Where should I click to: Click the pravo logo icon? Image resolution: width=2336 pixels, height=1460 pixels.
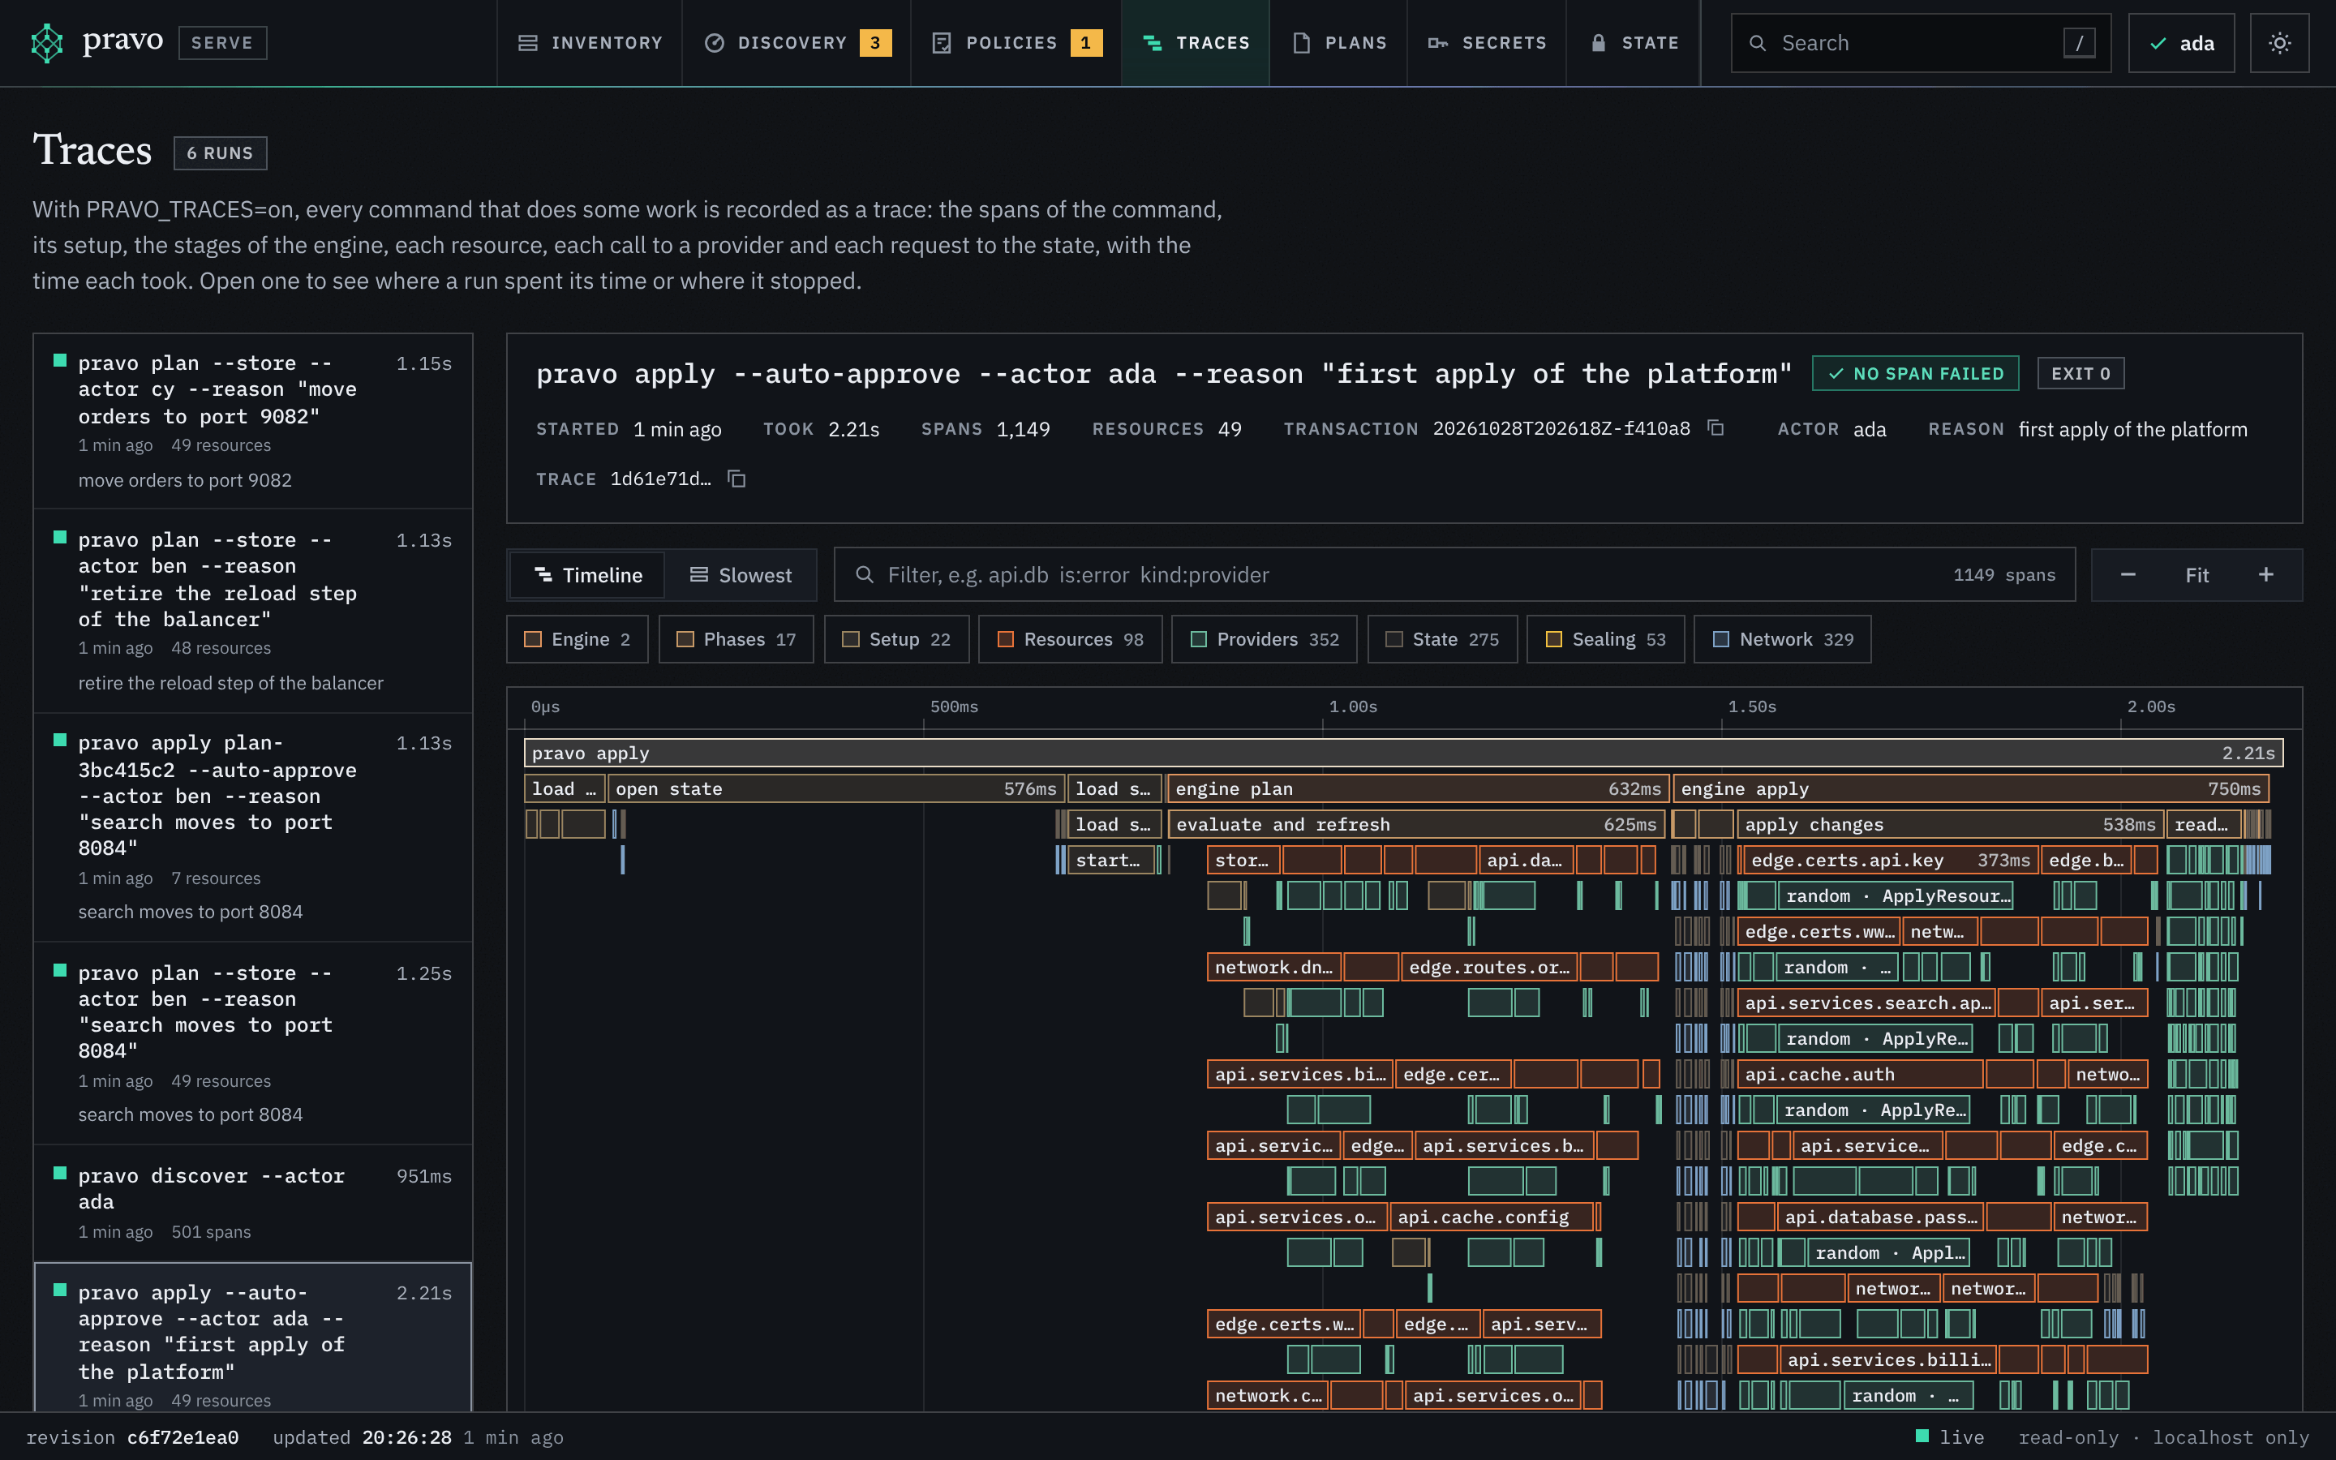coord(46,42)
